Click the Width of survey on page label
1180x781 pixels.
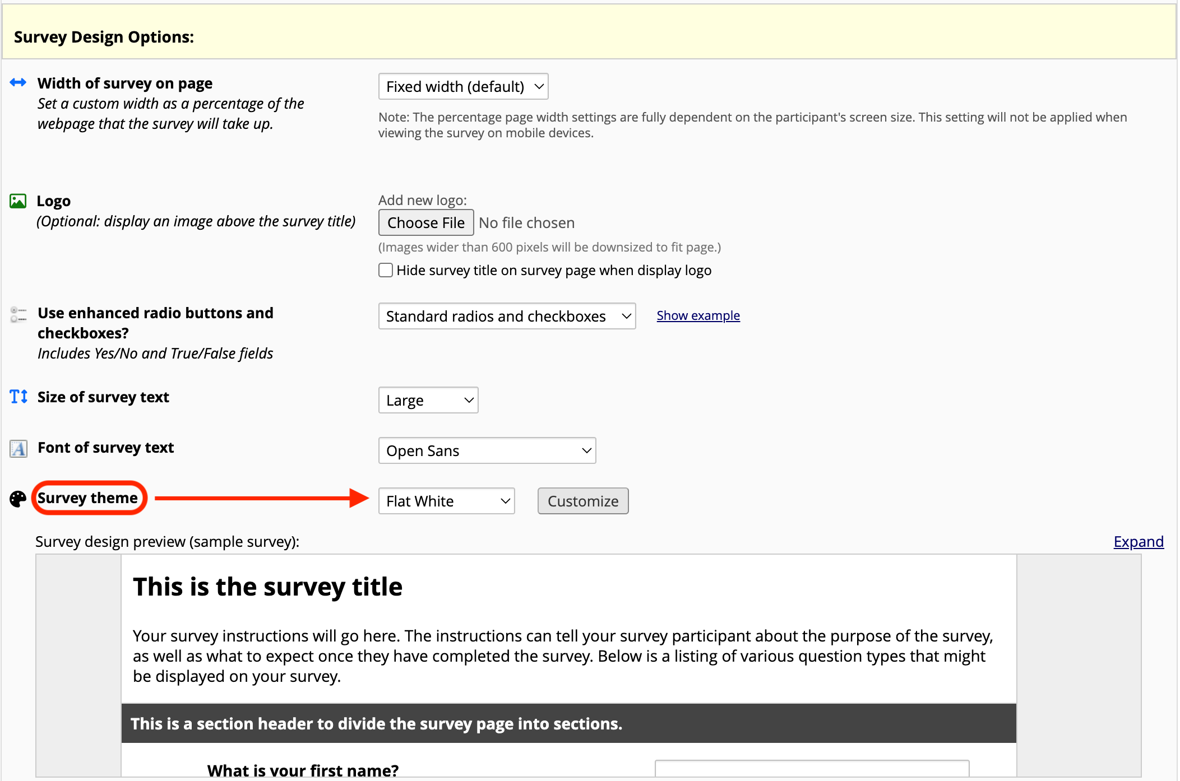[125, 83]
